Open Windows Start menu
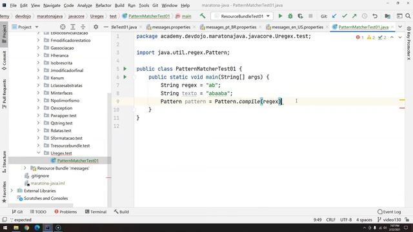This screenshot has width=413, height=232. (x=5, y=227)
